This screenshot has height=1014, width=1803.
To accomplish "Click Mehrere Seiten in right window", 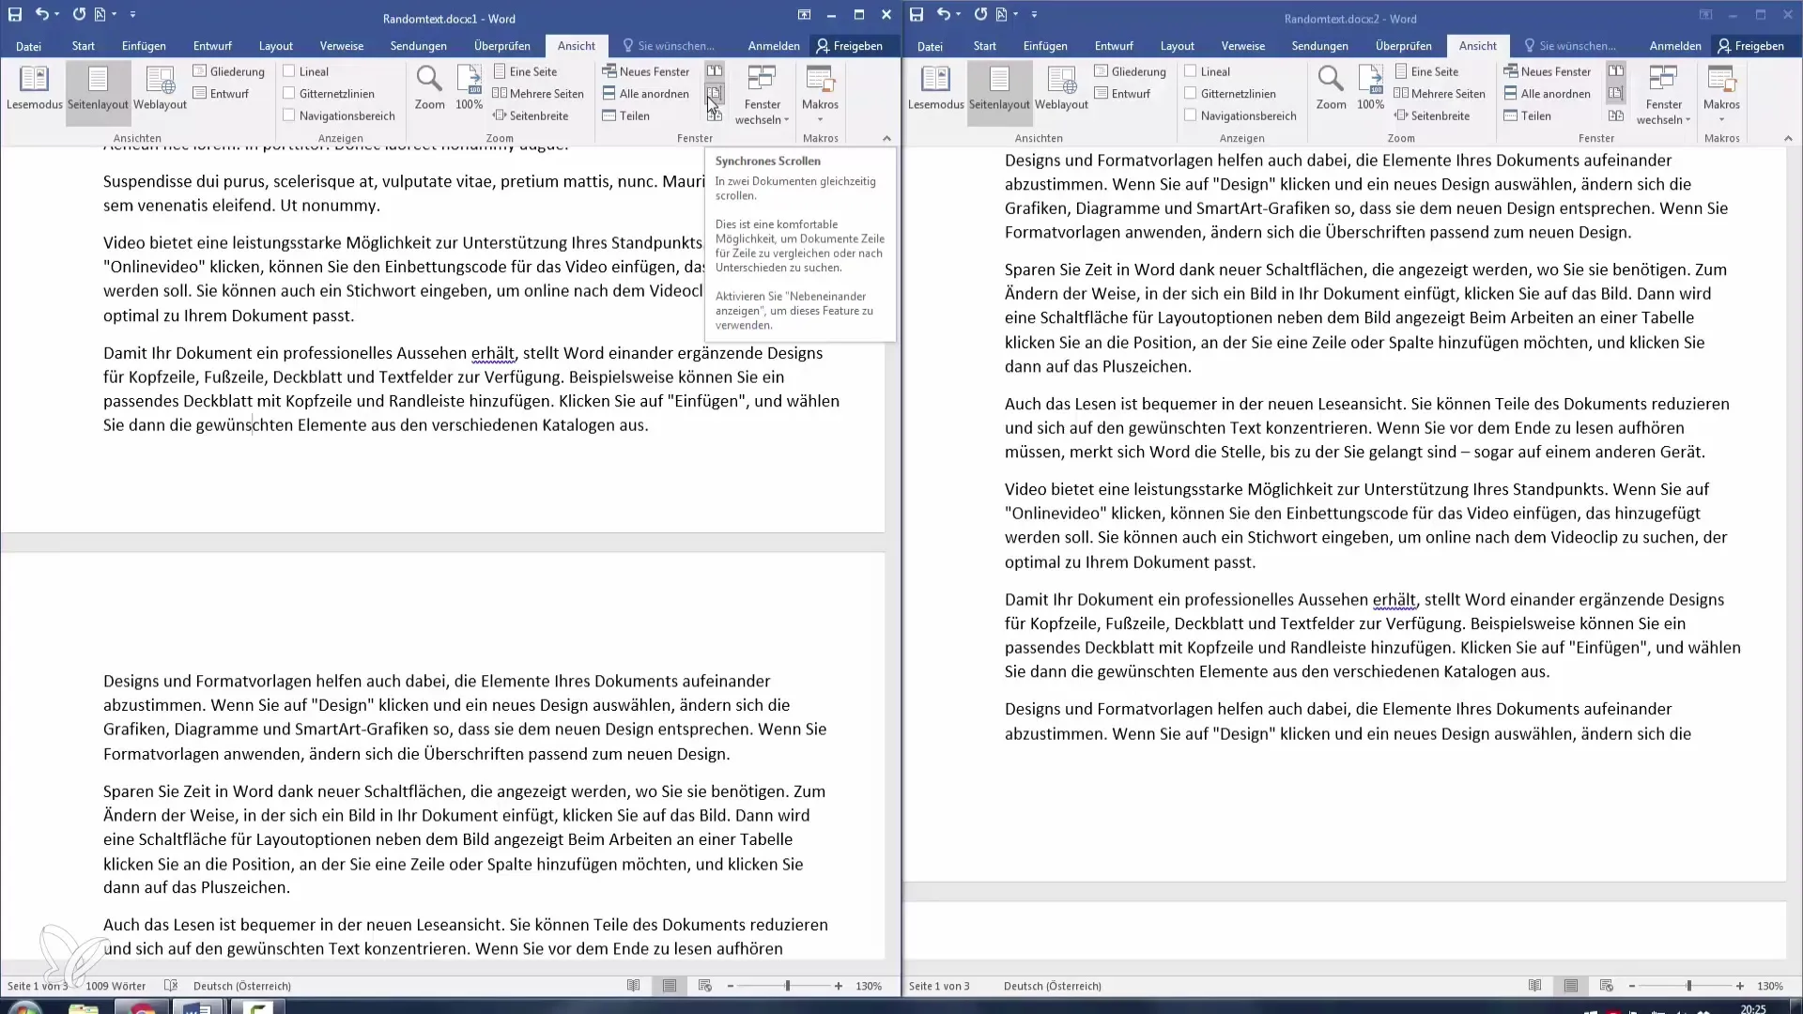I will (x=1440, y=94).
